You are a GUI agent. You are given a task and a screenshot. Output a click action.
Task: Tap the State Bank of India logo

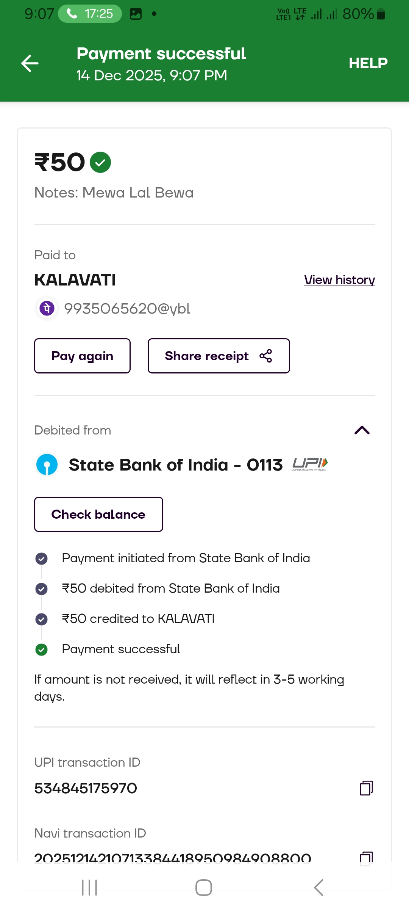coord(47,465)
